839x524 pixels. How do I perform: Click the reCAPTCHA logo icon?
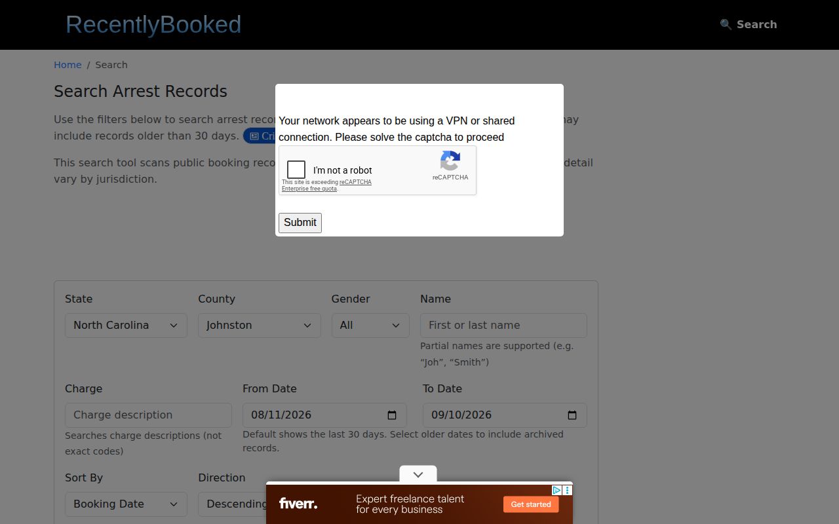click(x=450, y=160)
